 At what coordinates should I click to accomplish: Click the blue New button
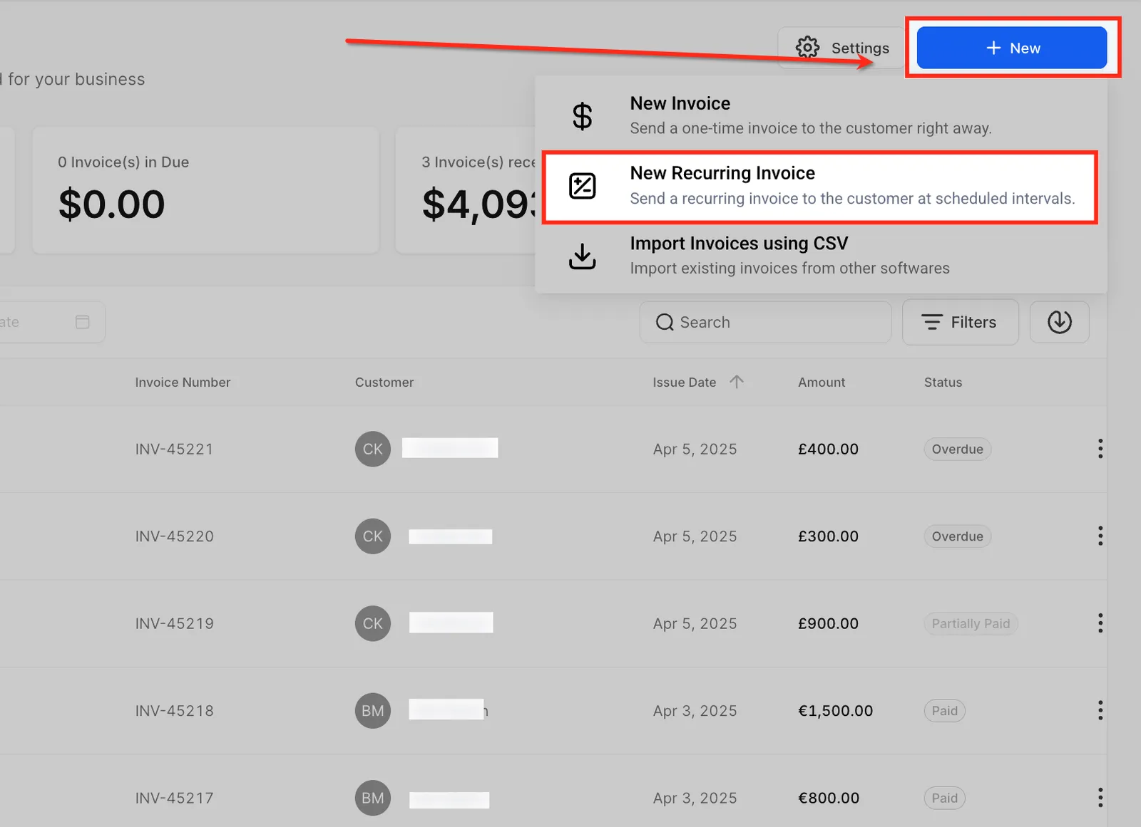(x=1012, y=48)
